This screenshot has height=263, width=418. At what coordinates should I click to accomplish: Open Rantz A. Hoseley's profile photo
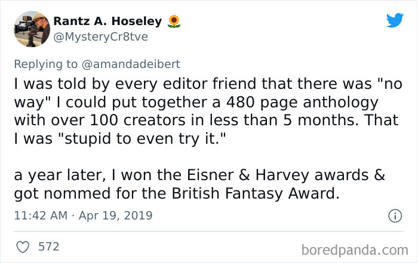point(30,29)
